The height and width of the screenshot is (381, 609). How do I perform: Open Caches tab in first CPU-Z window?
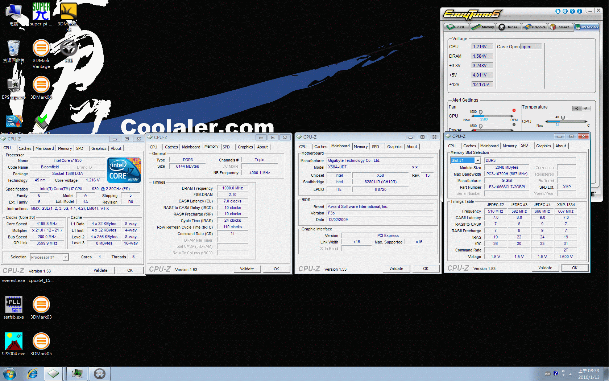click(x=25, y=148)
